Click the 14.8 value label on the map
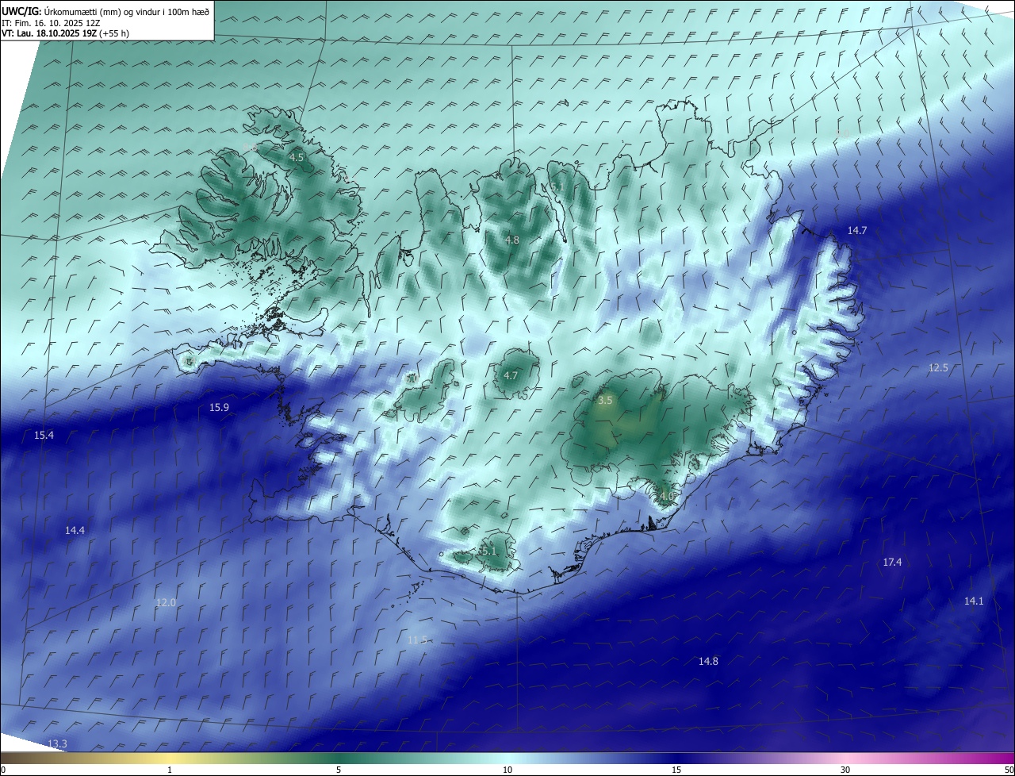Screen dimensions: 1015x776 (708, 661)
